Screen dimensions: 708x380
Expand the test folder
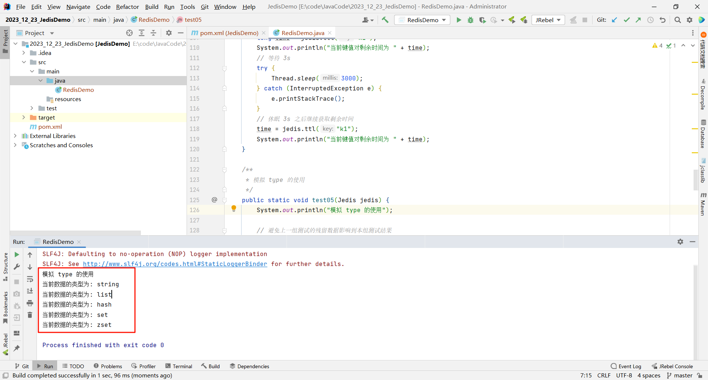[x=32, y=108]
